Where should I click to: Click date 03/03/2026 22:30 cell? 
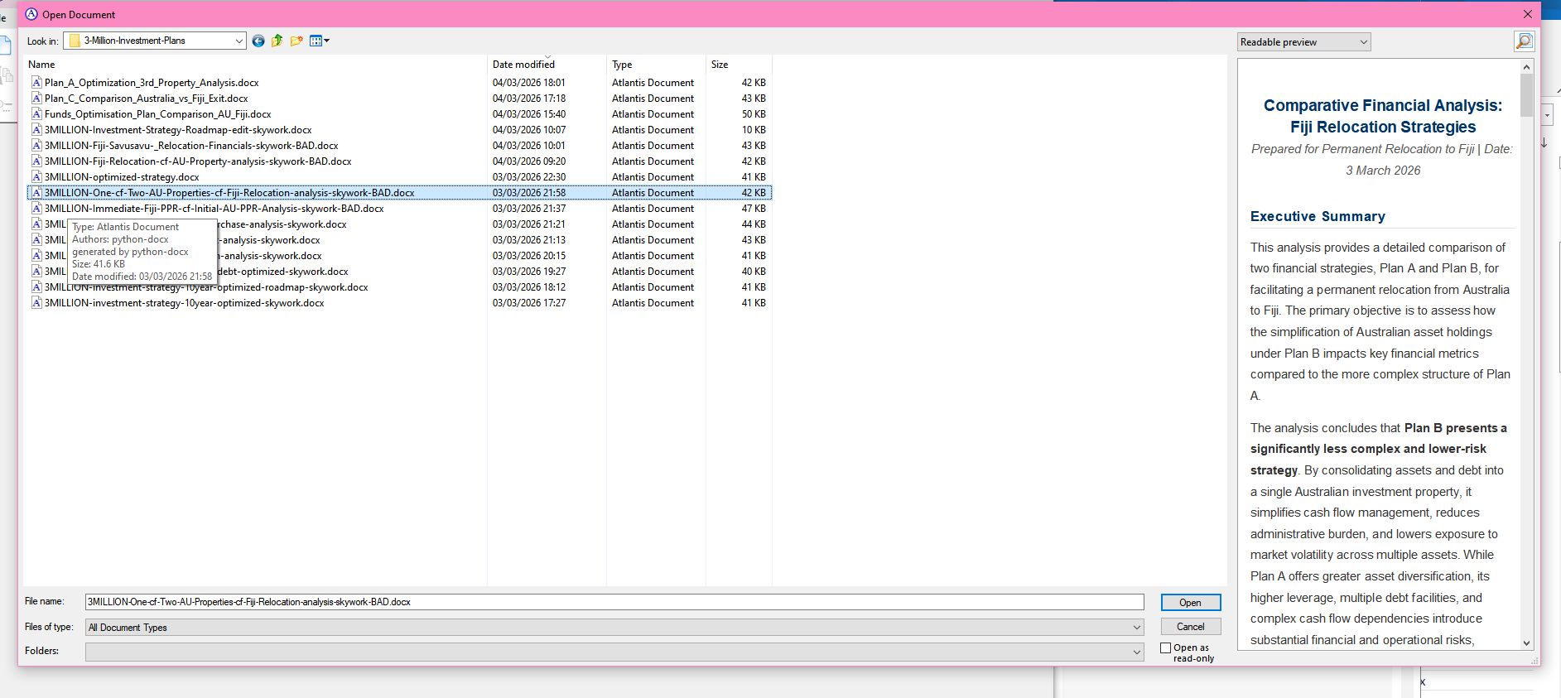[529, 177]
